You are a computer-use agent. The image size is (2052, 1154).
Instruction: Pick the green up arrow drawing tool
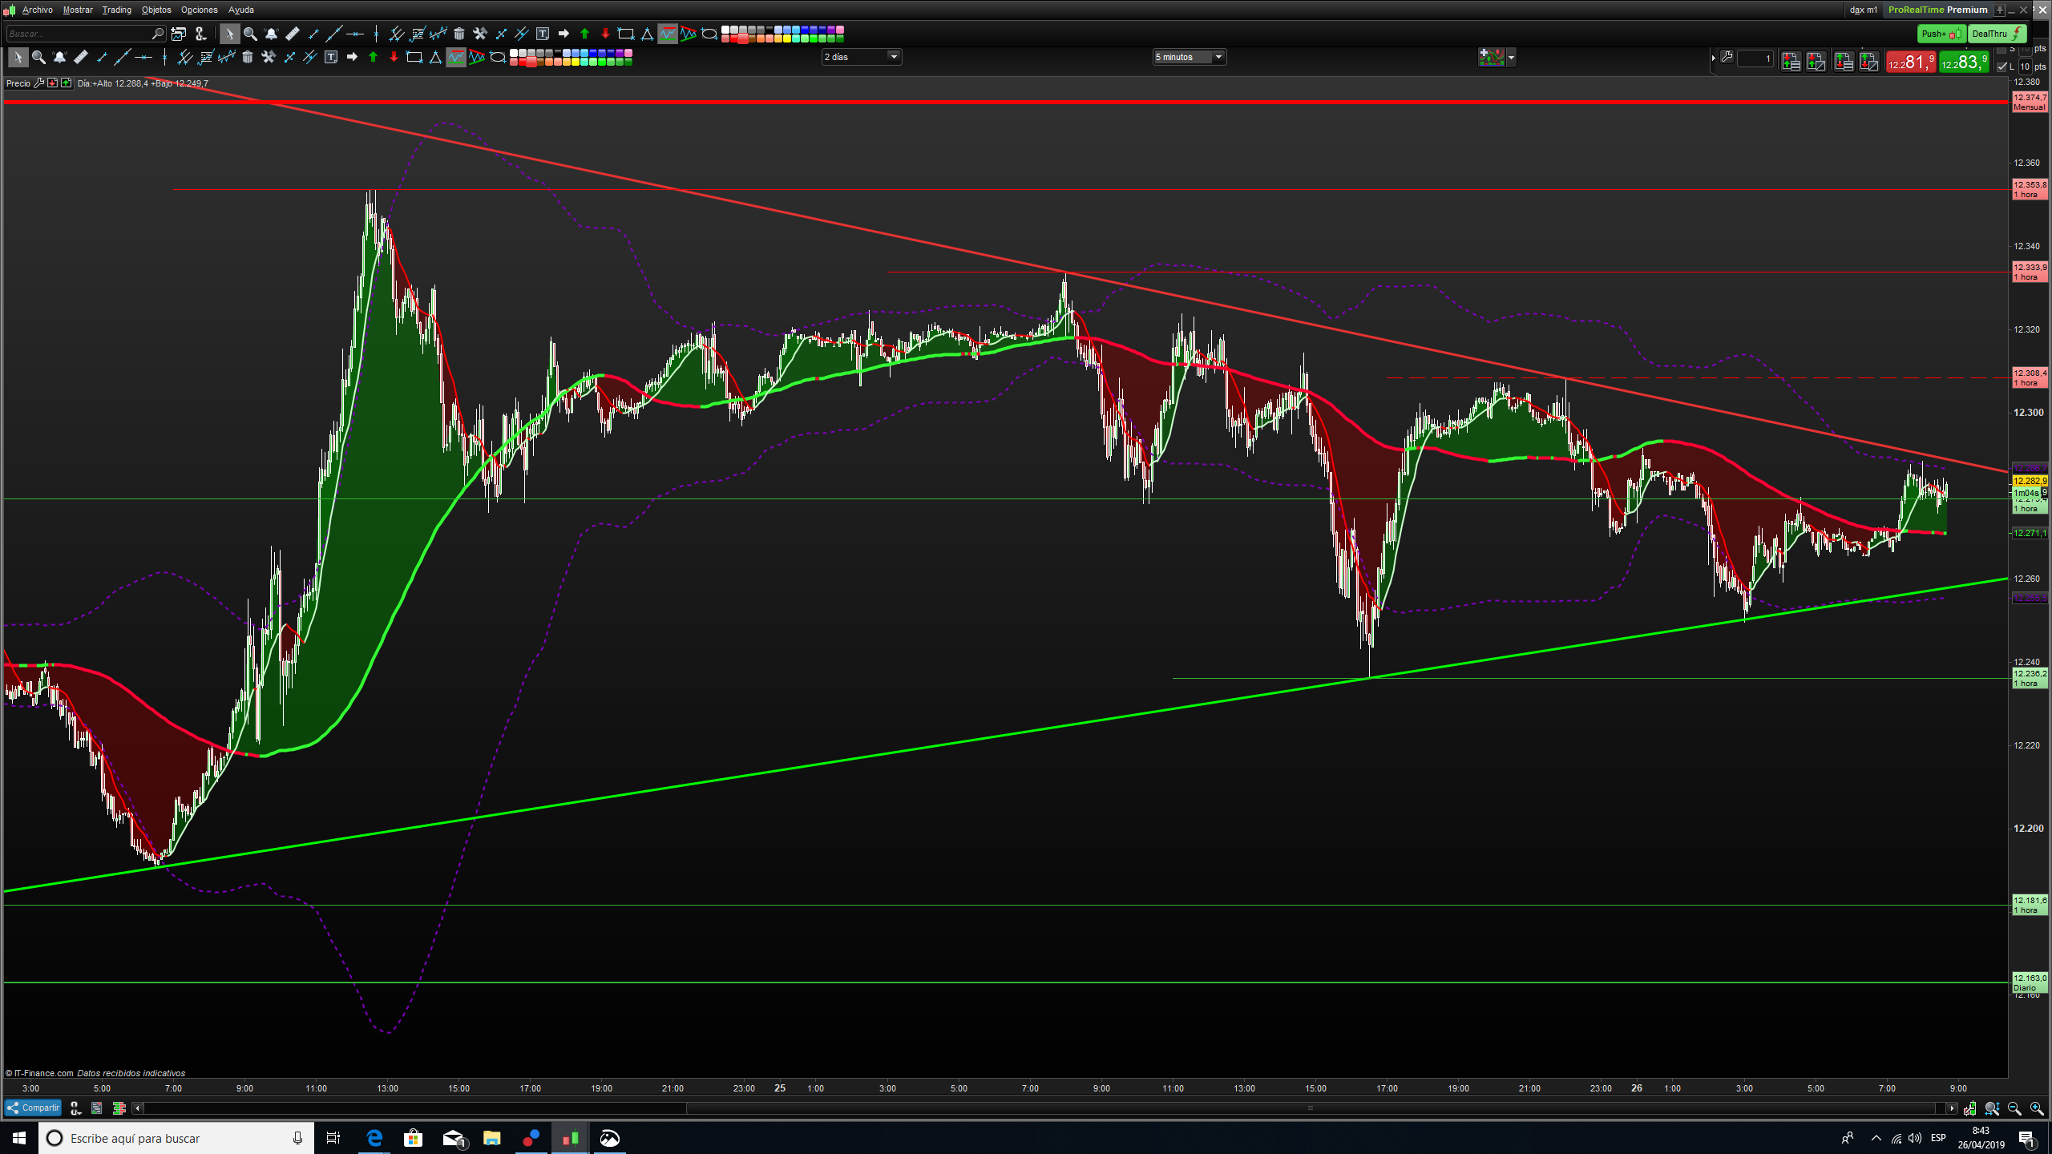pyautogui.click(x=584, y=34)
